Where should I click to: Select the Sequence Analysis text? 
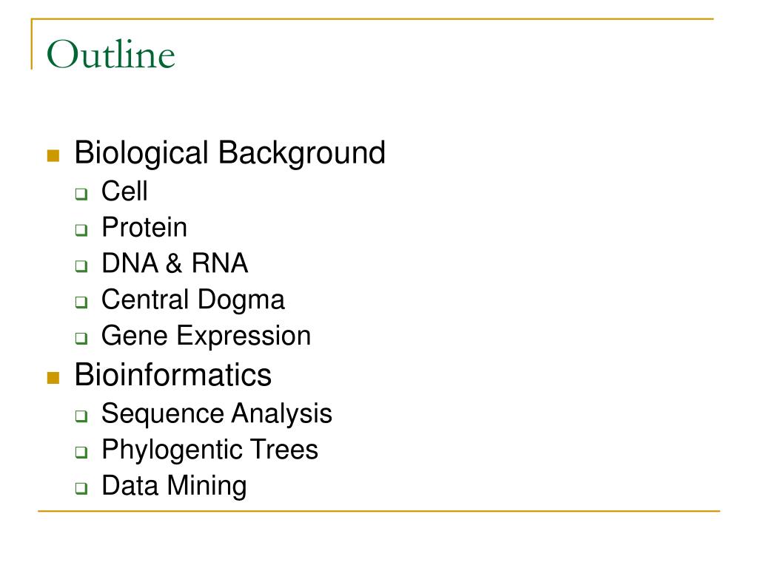point(217,414)
